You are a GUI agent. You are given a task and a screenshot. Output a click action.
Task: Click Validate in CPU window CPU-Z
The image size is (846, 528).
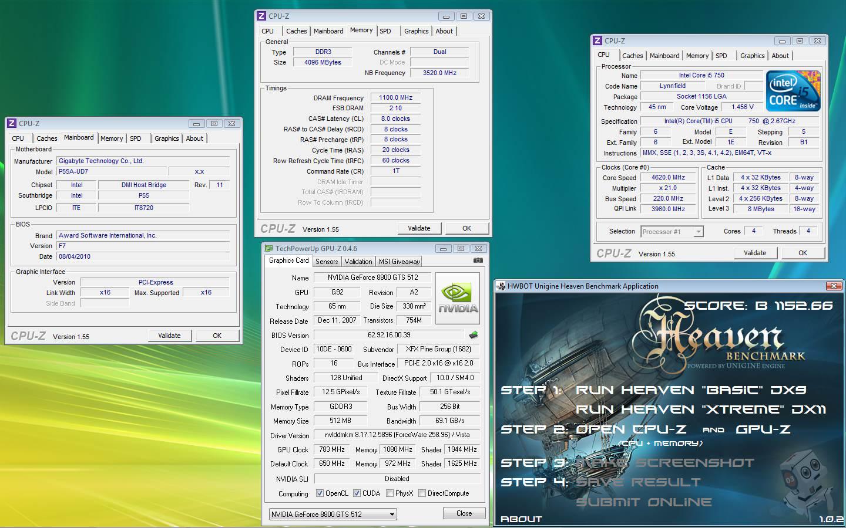(755, 253)
